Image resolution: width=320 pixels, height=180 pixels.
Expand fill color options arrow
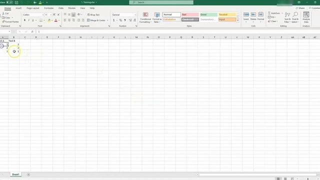tap(52, 20)
